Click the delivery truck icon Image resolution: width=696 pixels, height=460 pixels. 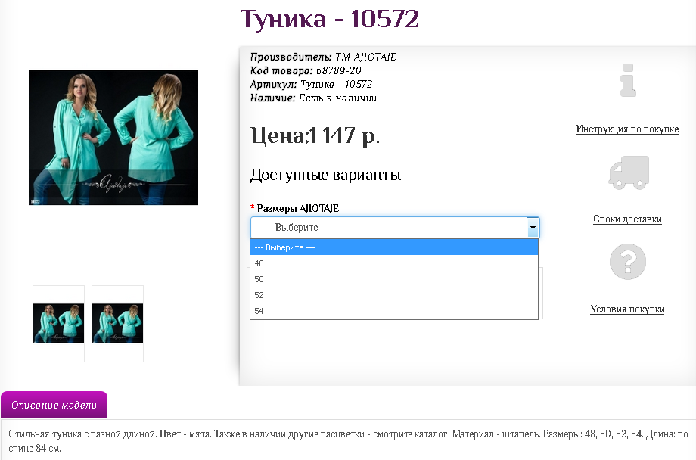click(629, 172)
